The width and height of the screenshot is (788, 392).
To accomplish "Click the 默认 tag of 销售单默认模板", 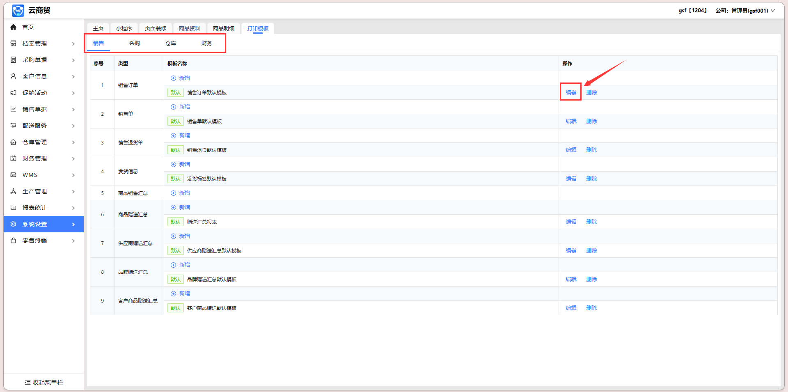I will 176,121.
